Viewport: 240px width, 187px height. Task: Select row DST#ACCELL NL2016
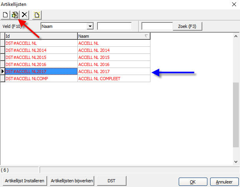click(x=41, y=64)
